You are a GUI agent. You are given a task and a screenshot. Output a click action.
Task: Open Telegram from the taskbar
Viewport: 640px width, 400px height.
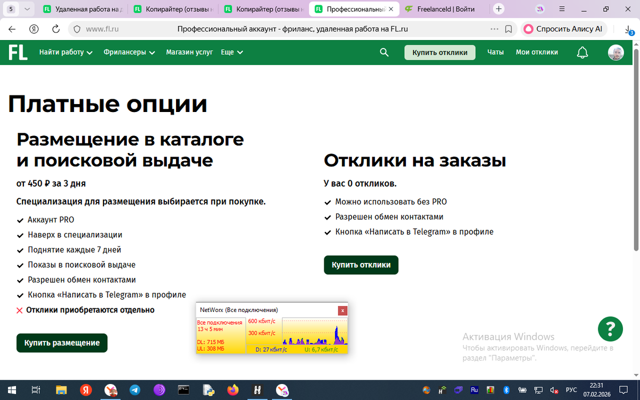pyautogui.click(x=135, y=390)
